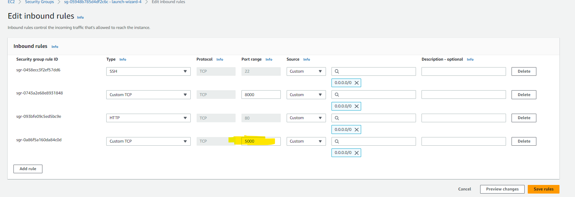Click description field for port 5000 rule

pyautogui.click(x=464, y=141)
